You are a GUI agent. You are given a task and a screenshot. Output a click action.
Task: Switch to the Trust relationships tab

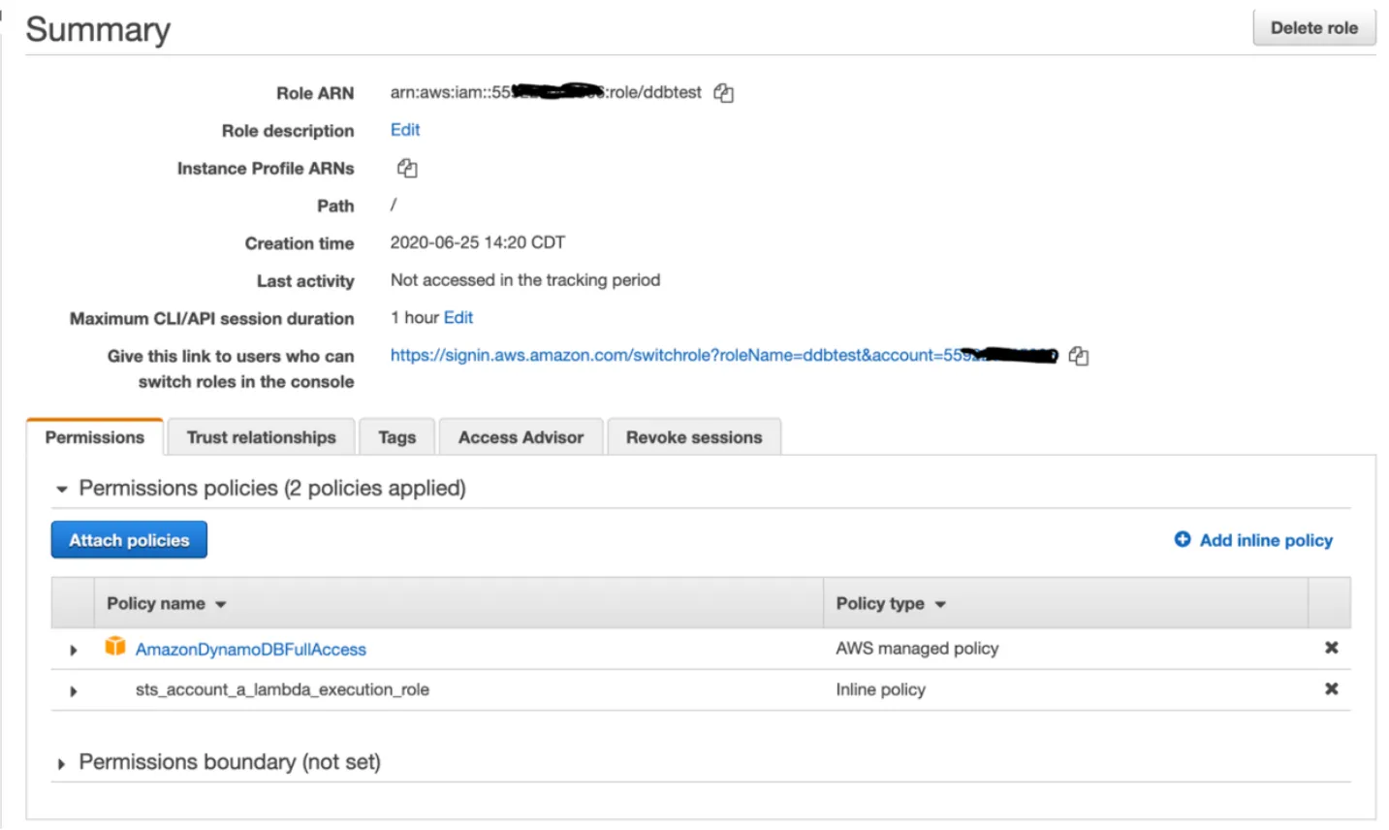point(261,437)
